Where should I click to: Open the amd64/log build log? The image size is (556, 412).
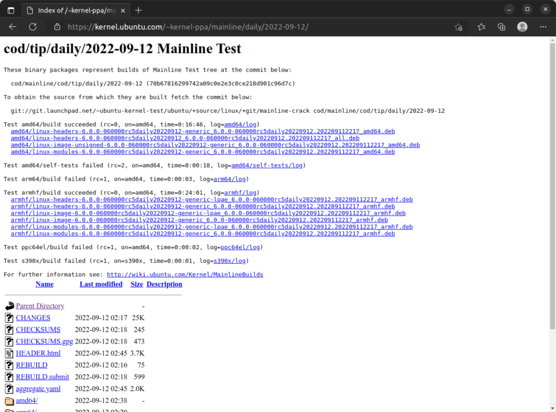tap(240, 124)
